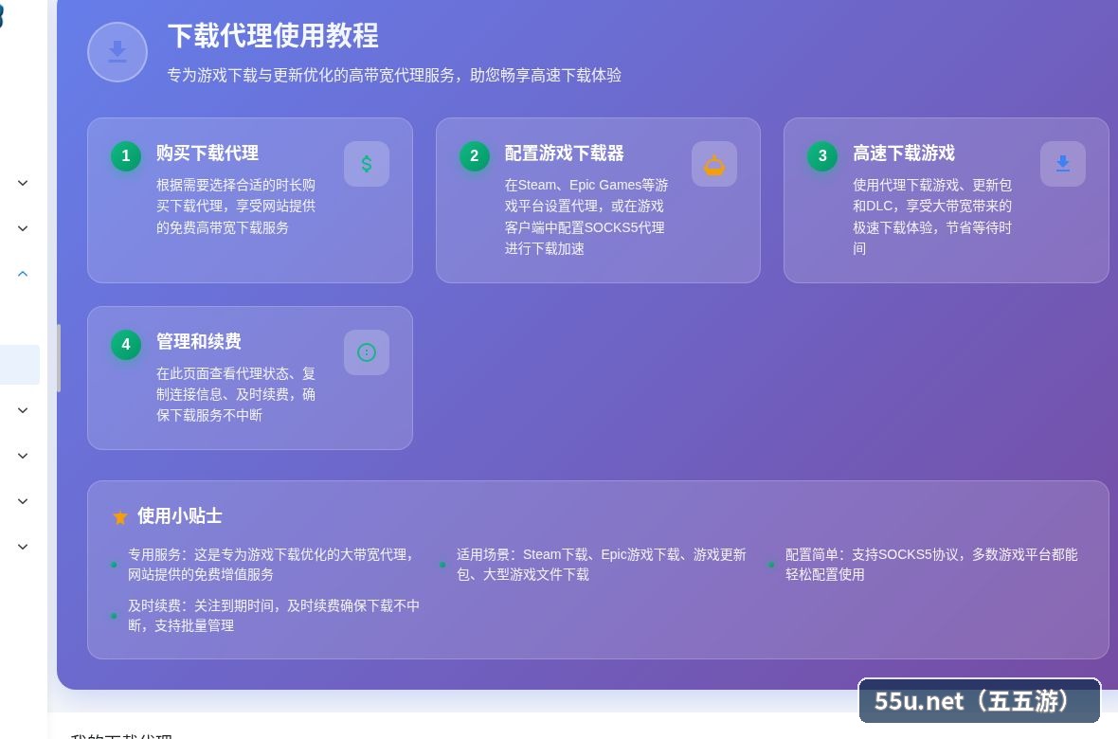Click the description 在Steam、Epic Games等游戏平台设置代理
Screen dimensions: 1118x739
[x=586, y=217]
